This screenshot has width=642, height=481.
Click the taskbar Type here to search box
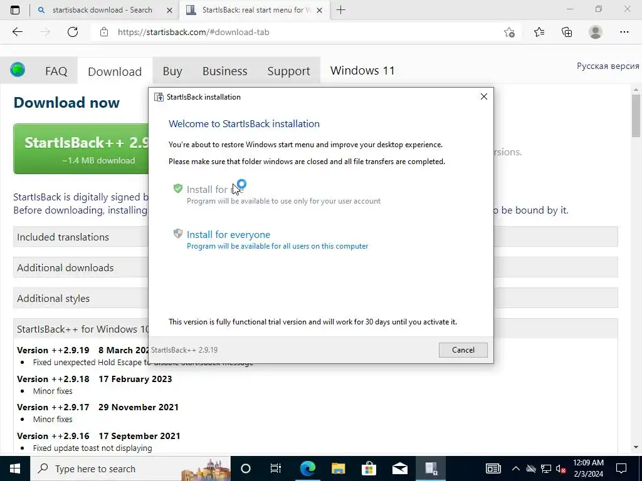pos(130,468)
